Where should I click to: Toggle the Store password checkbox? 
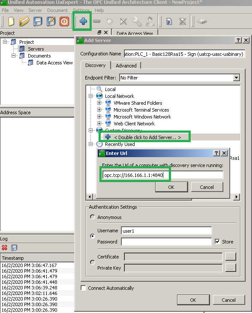point(217,242)
